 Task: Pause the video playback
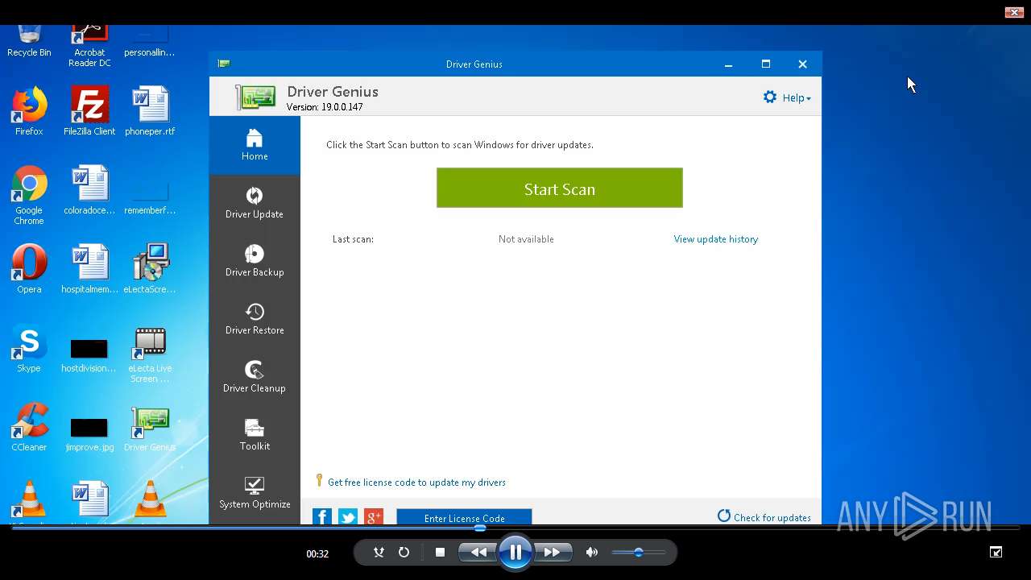point(515,552)
